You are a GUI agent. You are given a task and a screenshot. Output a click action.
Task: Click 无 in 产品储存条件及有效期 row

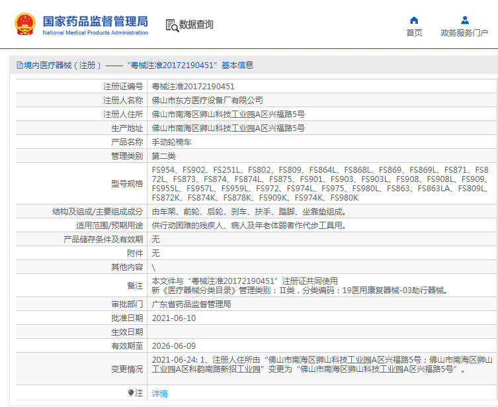(x=155, y=240)
